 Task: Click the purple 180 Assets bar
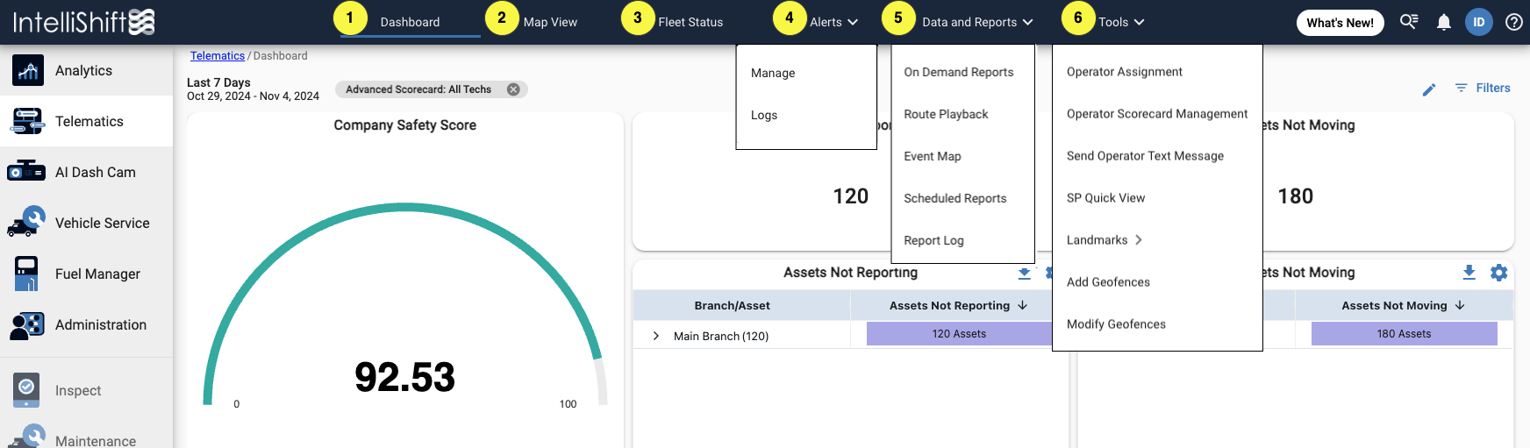coord(1404,334)
